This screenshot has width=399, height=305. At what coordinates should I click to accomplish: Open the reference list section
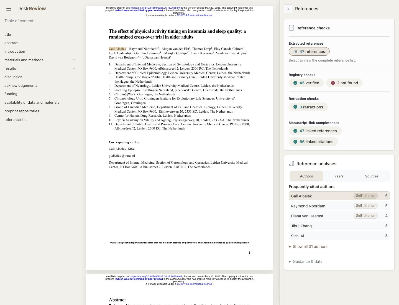(x=16, y=120)
